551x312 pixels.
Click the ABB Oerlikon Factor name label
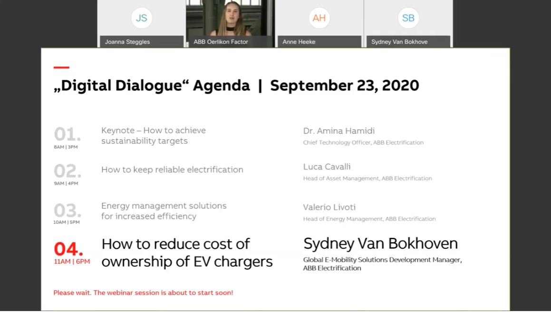click(x=221, y=42)
